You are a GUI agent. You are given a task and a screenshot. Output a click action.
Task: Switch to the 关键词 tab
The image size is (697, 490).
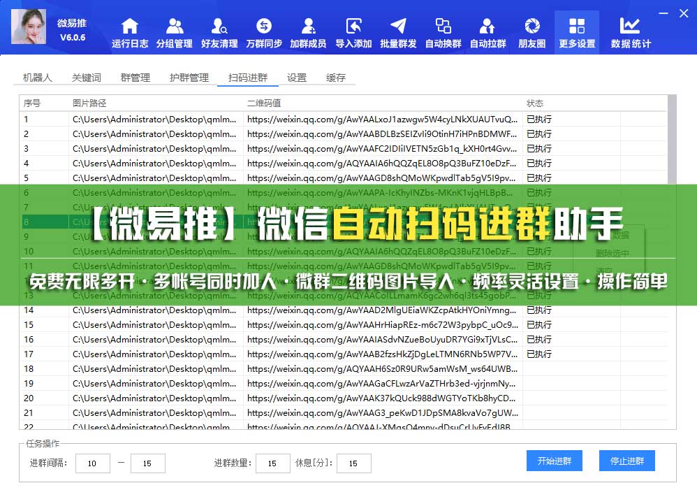(87, 78)
